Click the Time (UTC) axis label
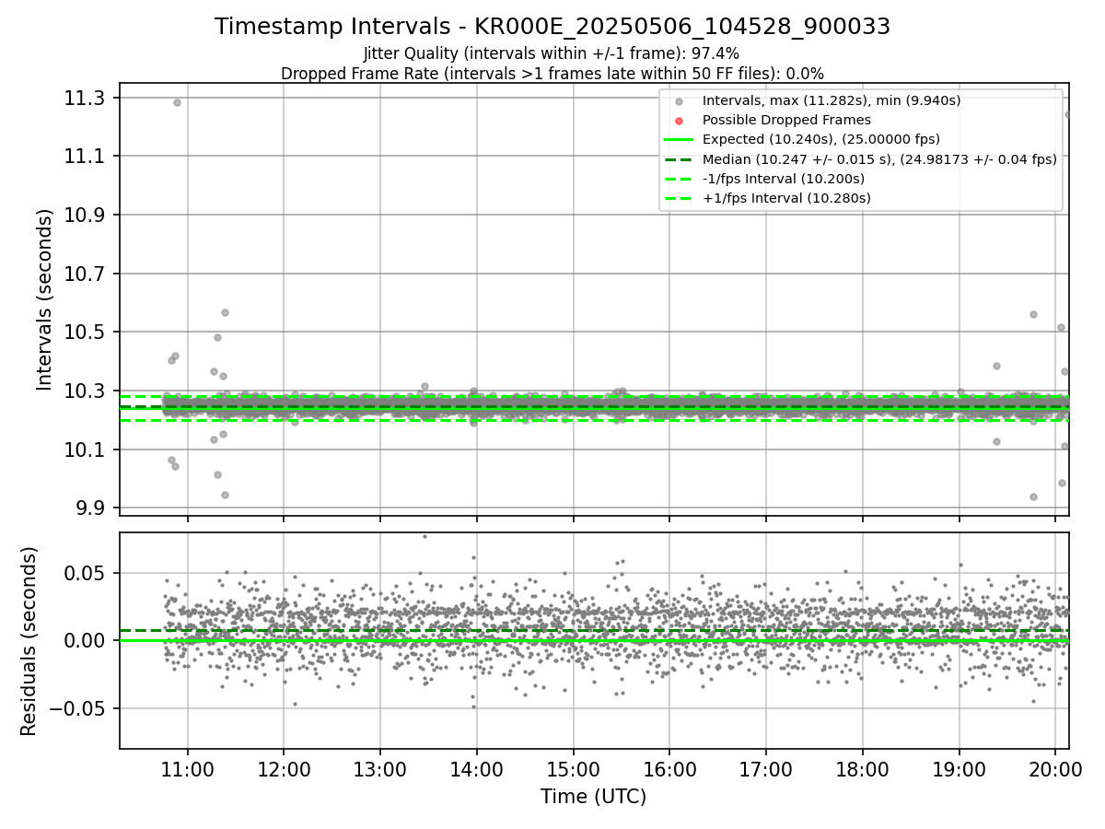Image resolution: width=1105 pixels, height=829 pixels. tap(593, 797)
